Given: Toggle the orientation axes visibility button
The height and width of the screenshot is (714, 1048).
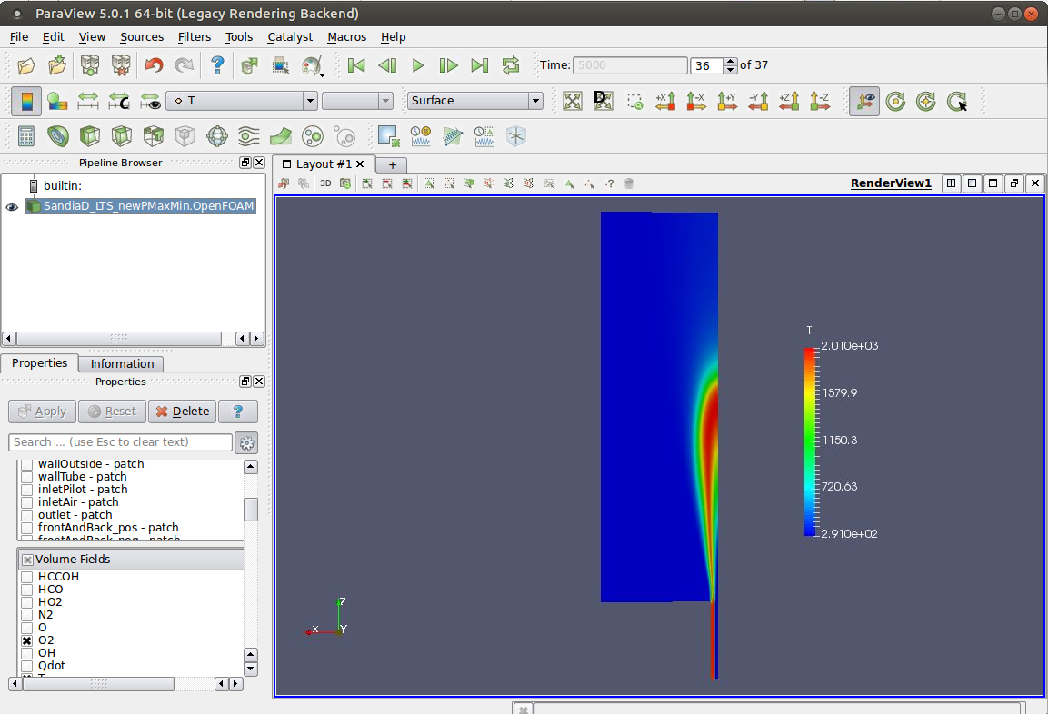Looking at the screenshot, I should pos(864,101).
